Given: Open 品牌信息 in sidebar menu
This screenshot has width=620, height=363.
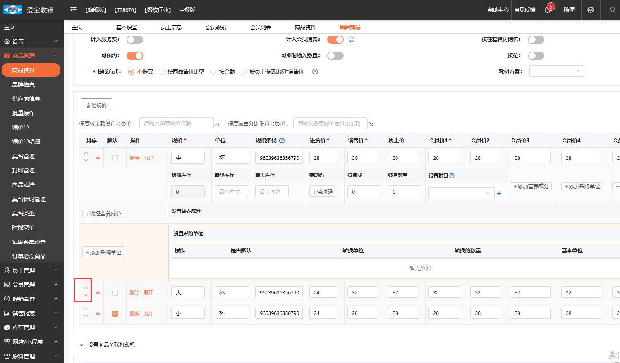Looking at the screenshot, I should 24,85.
